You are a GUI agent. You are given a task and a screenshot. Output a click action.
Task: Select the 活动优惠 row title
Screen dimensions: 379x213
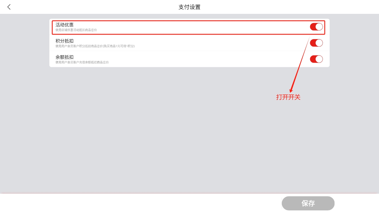click(x=64, y=25)
